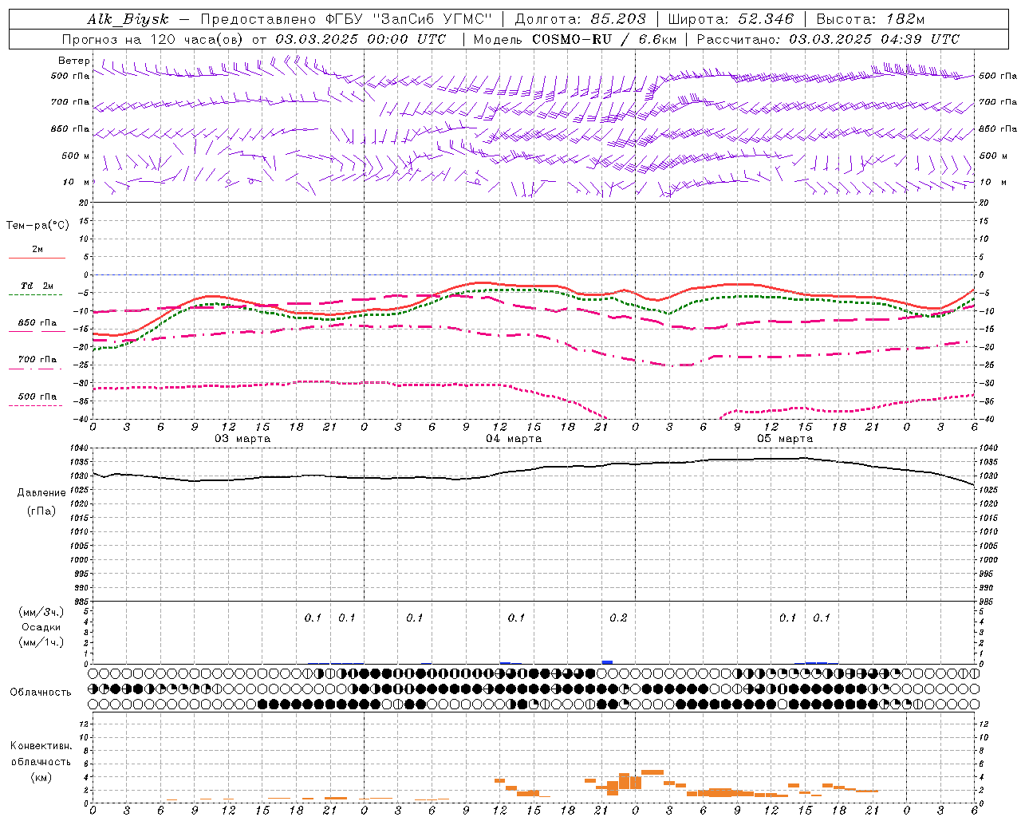Click the 04 марта date label
The width and height of the screenshot is (1021, 817).
tap(514, 439)
